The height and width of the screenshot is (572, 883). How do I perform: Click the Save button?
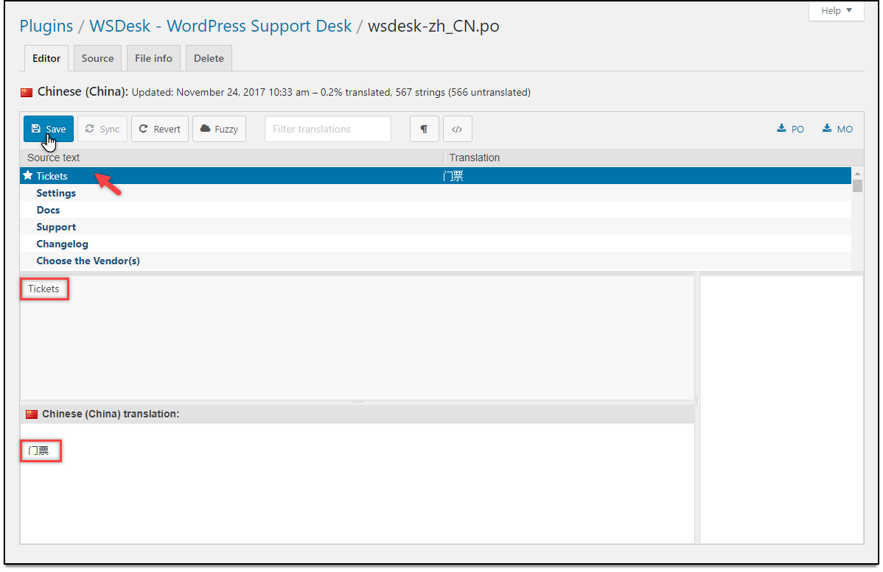click(x=49, y=129)
